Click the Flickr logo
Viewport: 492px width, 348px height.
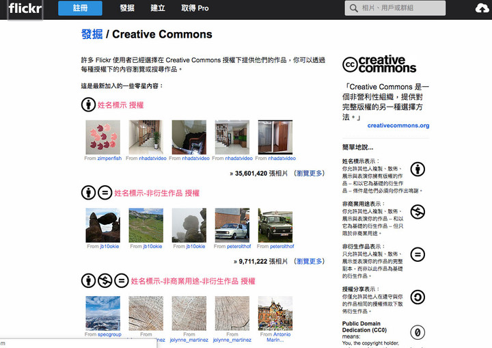(x=25, y=8)
